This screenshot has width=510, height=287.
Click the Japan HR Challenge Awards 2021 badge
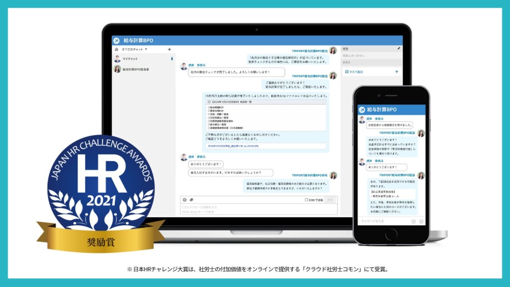coord(100,193)
